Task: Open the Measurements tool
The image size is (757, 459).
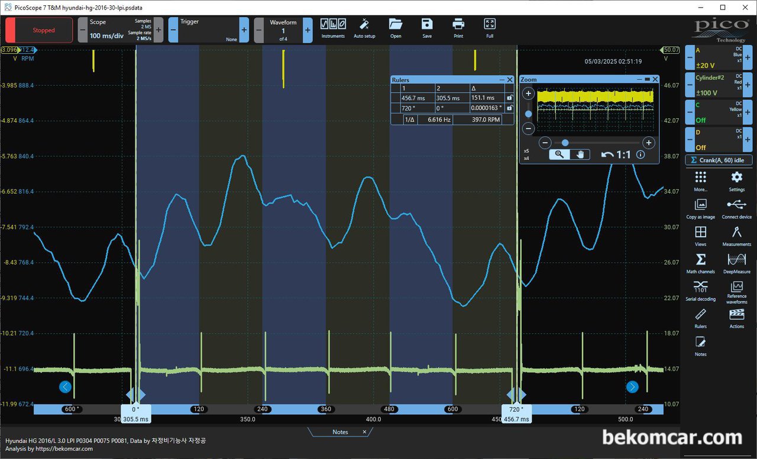Action: tap(736, 236)
